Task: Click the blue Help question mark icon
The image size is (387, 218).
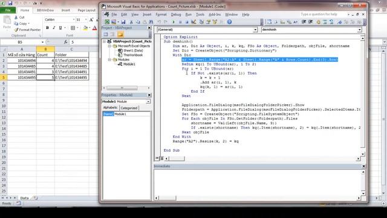Action: pos(229,22)
